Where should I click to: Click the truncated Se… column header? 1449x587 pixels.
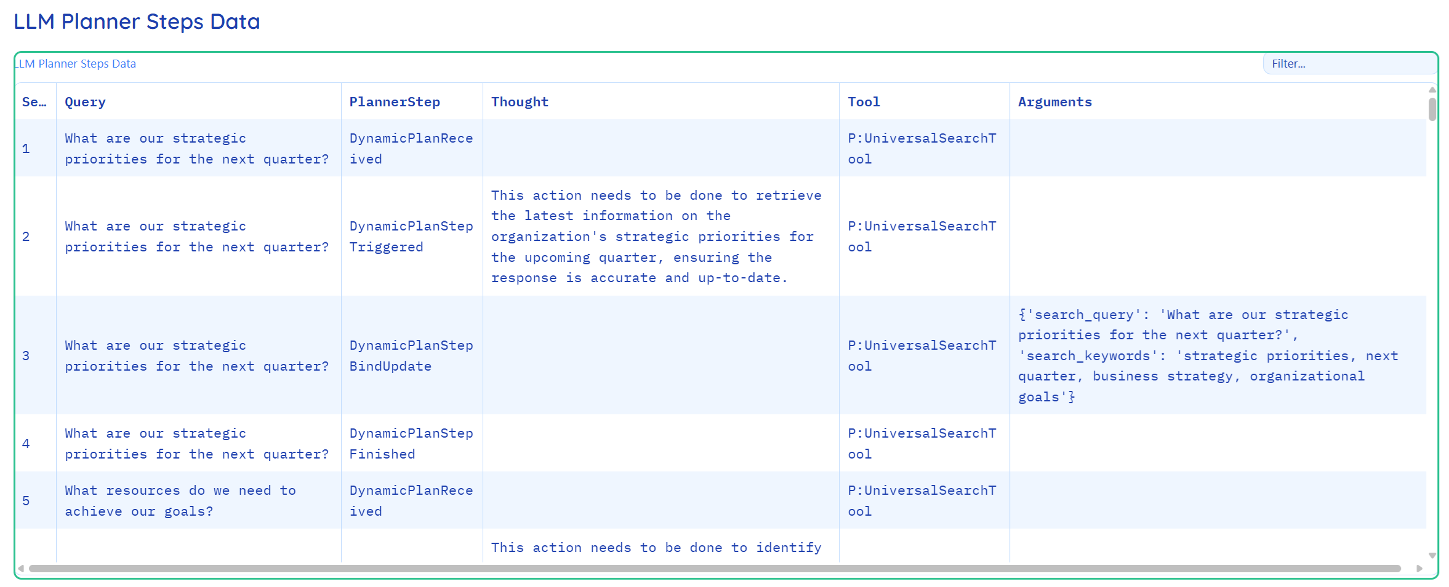34,101
